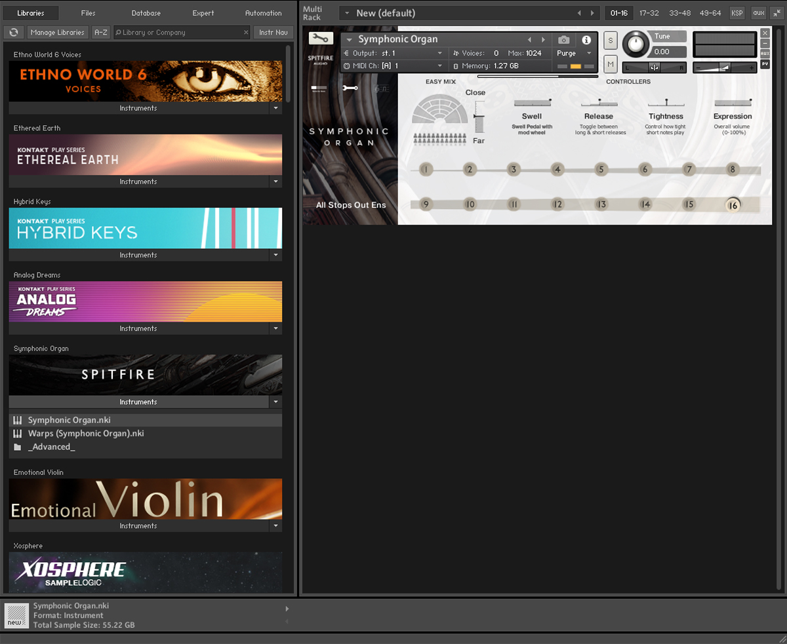Switch to the Database tab
The image size is (787, 644).
(146, 13)
